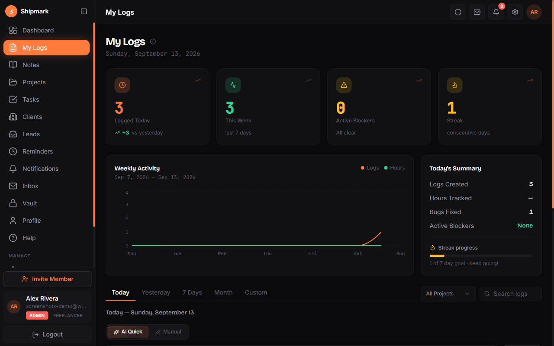Click the Shipmark logo icon
Image resolution: width=554 pixels, height=346 pixels.
(x=11, y=12)
